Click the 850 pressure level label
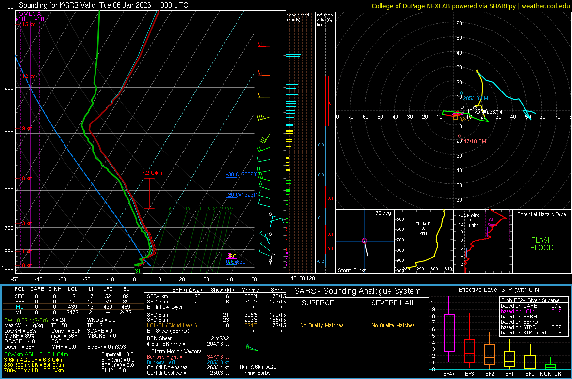Screen dimensions: 572x379 click(9, 250)
